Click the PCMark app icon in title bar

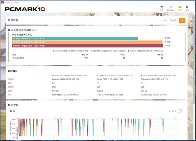tap(2, 2)
